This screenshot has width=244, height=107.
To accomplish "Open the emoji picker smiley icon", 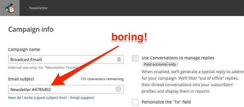I will [118, 89].
